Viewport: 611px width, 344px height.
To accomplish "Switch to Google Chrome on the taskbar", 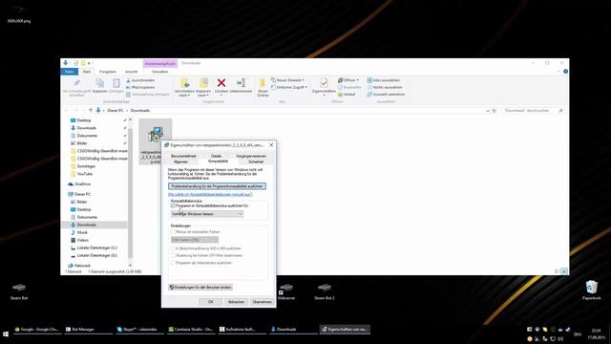I will click(x=36, y=330).
